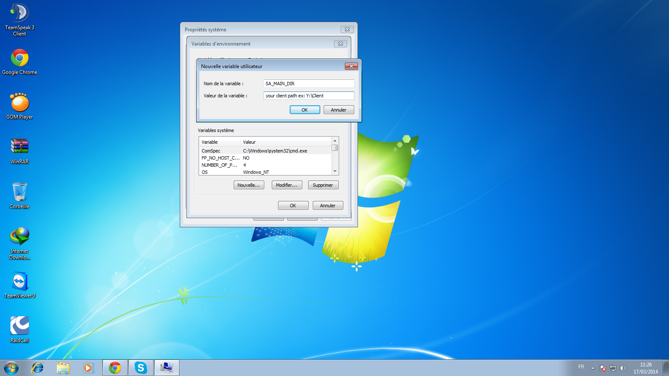This screenshot has width=669, height=376.
Task: Confirm new user variable with OK
Action: pos(305,110)
